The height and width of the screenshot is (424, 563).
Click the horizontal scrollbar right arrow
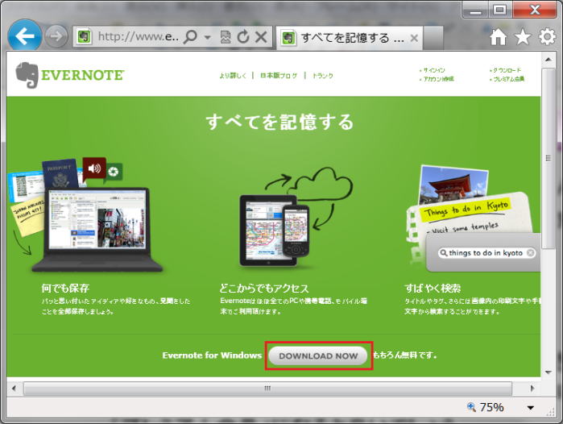tap(532, 388)
